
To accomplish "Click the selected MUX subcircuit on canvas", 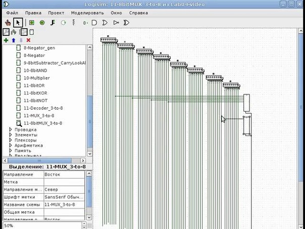I will tap(246, 125).
